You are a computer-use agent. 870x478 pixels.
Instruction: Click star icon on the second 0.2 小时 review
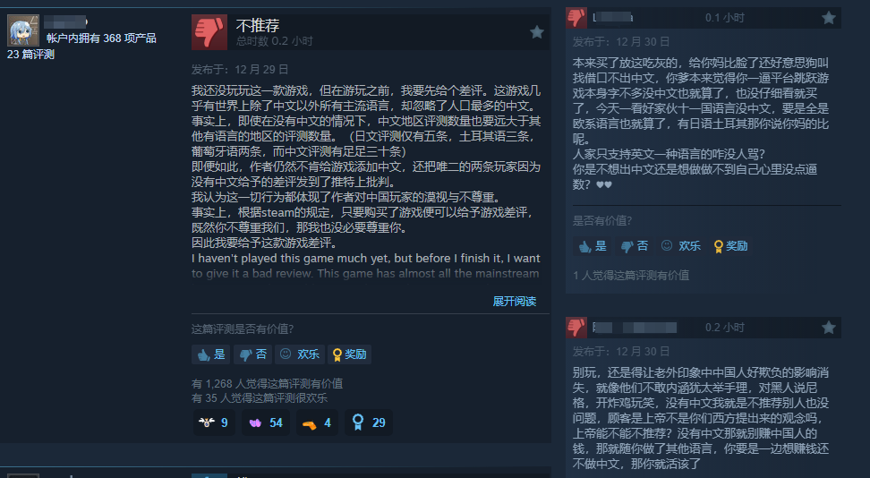coord(829,328)
